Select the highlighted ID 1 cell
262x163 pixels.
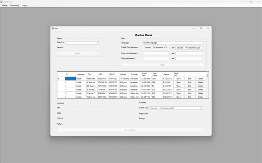click(70, 79)
